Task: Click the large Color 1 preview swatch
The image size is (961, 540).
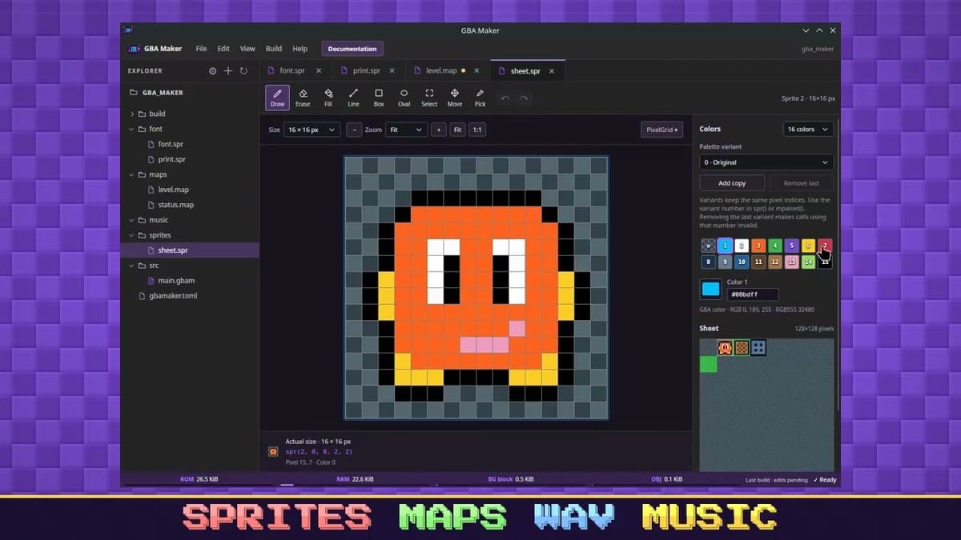Action: pyautogui.click(x=710, y=289)
